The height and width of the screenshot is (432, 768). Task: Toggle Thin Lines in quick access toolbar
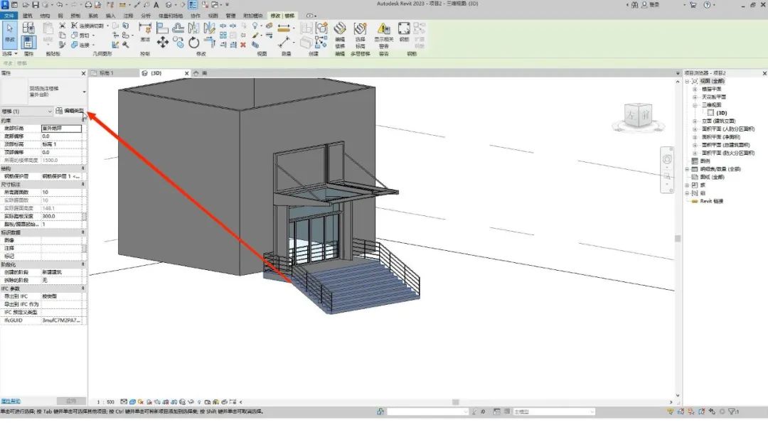click(193, 5)
